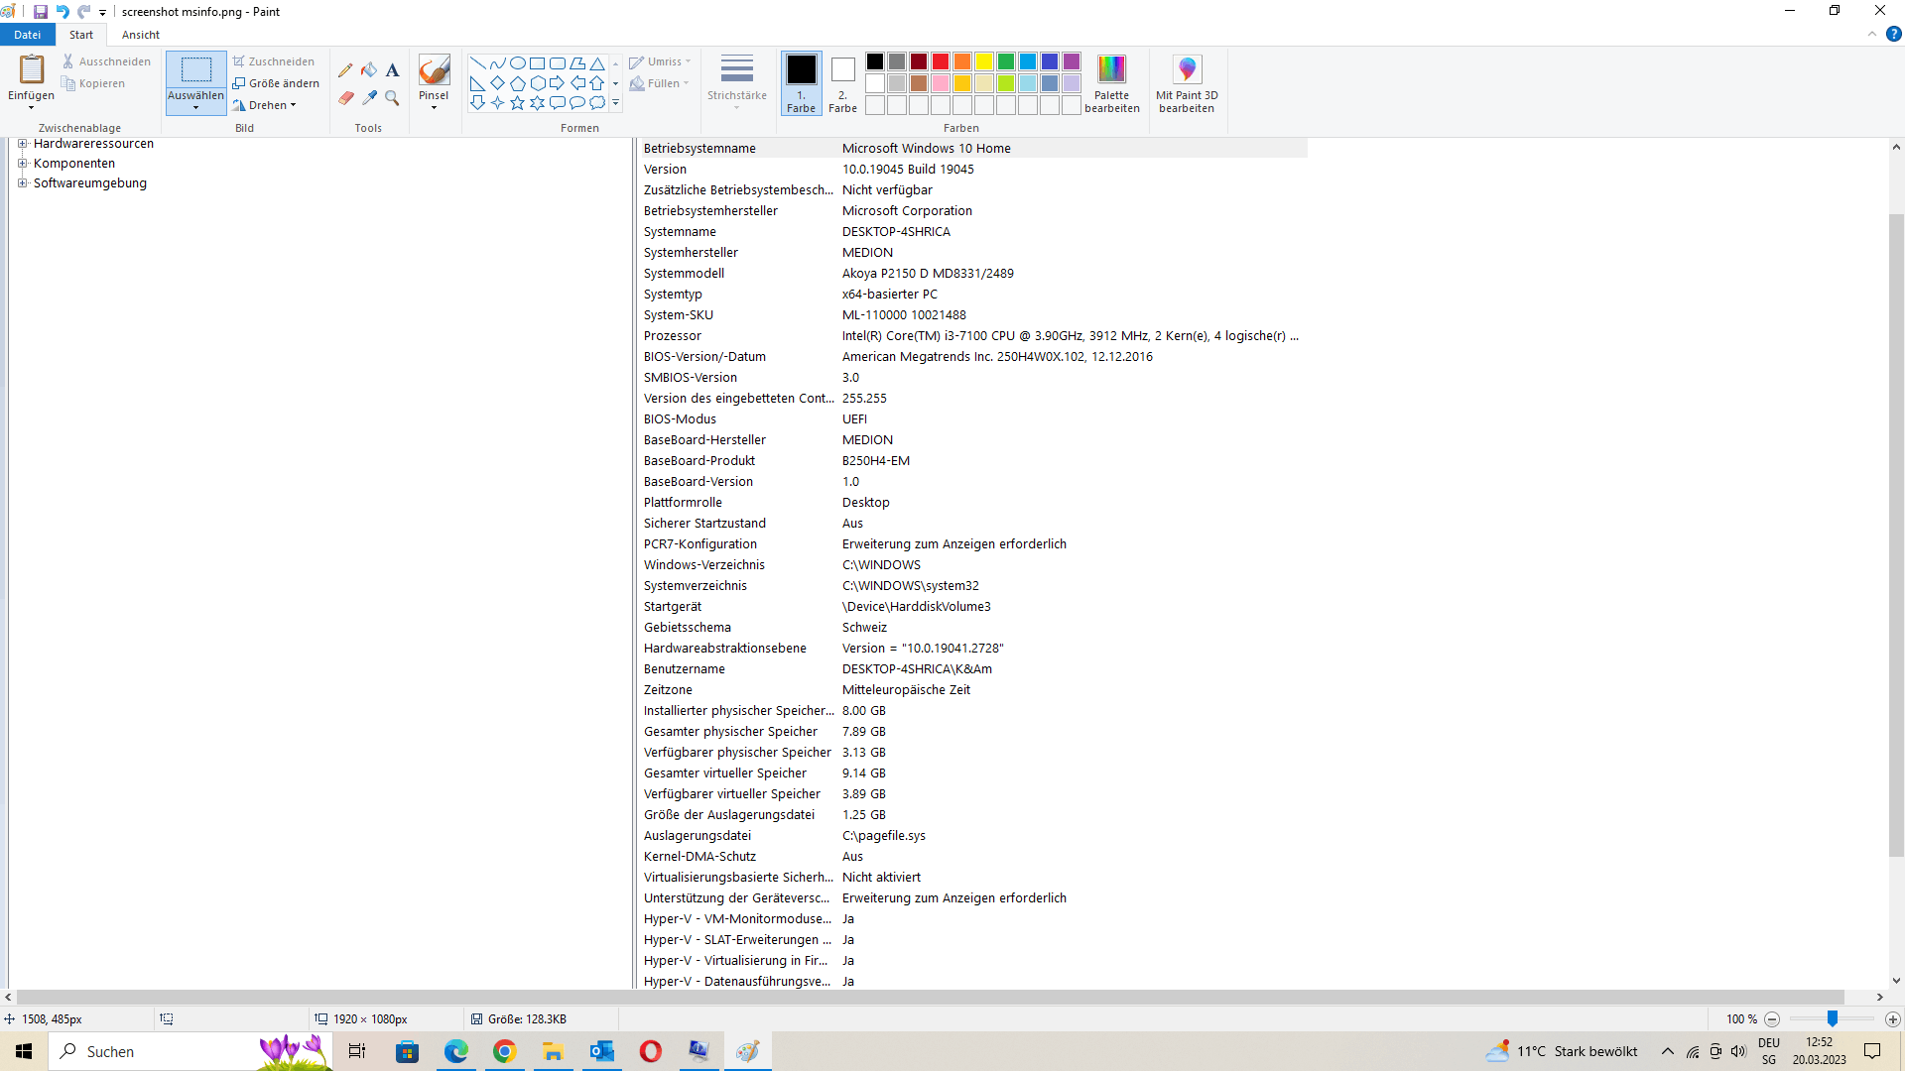This screenshot has height=1071, width=1905.
Task: Open Palette bearbeiten color editor
Action: click(x=1111, y=83)
